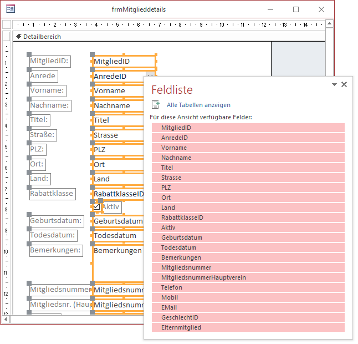Image resolution: width=358 pixels, height=344 pixels.
Task: Click the Strasse text box in the form
Action: tap(118, 135)
